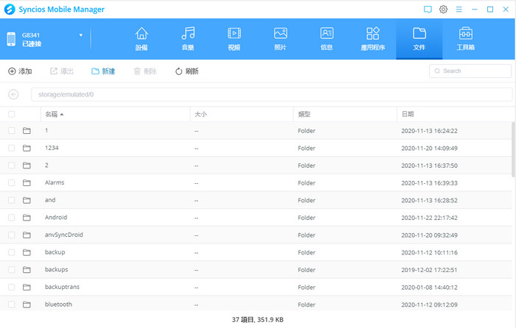Switch to the 應用程序 apps tab
The image size is (516, 328).
[x=373, y=39]
